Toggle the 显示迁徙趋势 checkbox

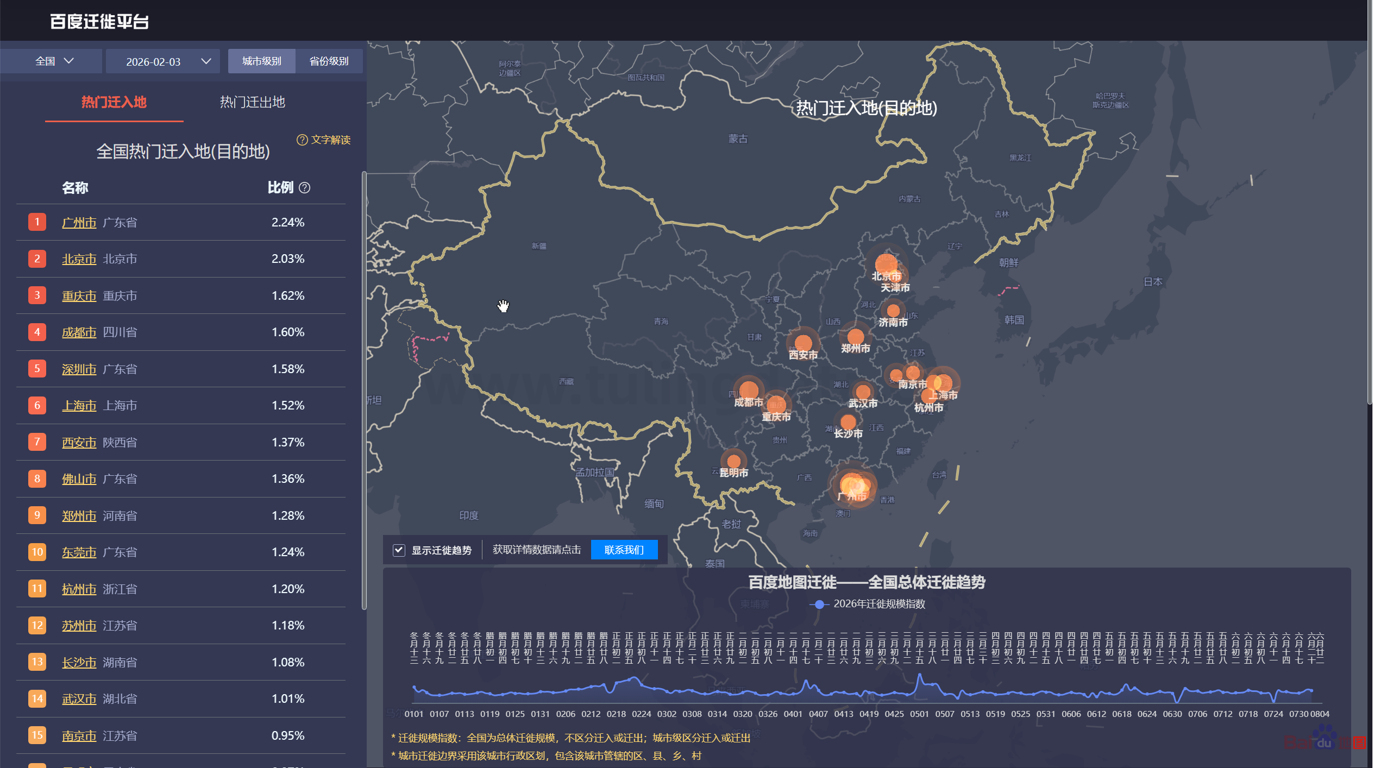[399, 550]
